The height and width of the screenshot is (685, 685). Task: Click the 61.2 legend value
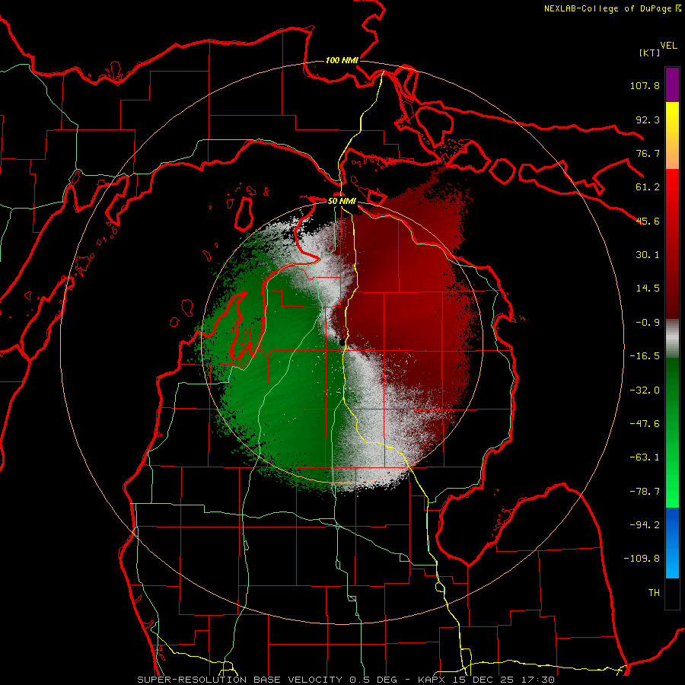648,187
